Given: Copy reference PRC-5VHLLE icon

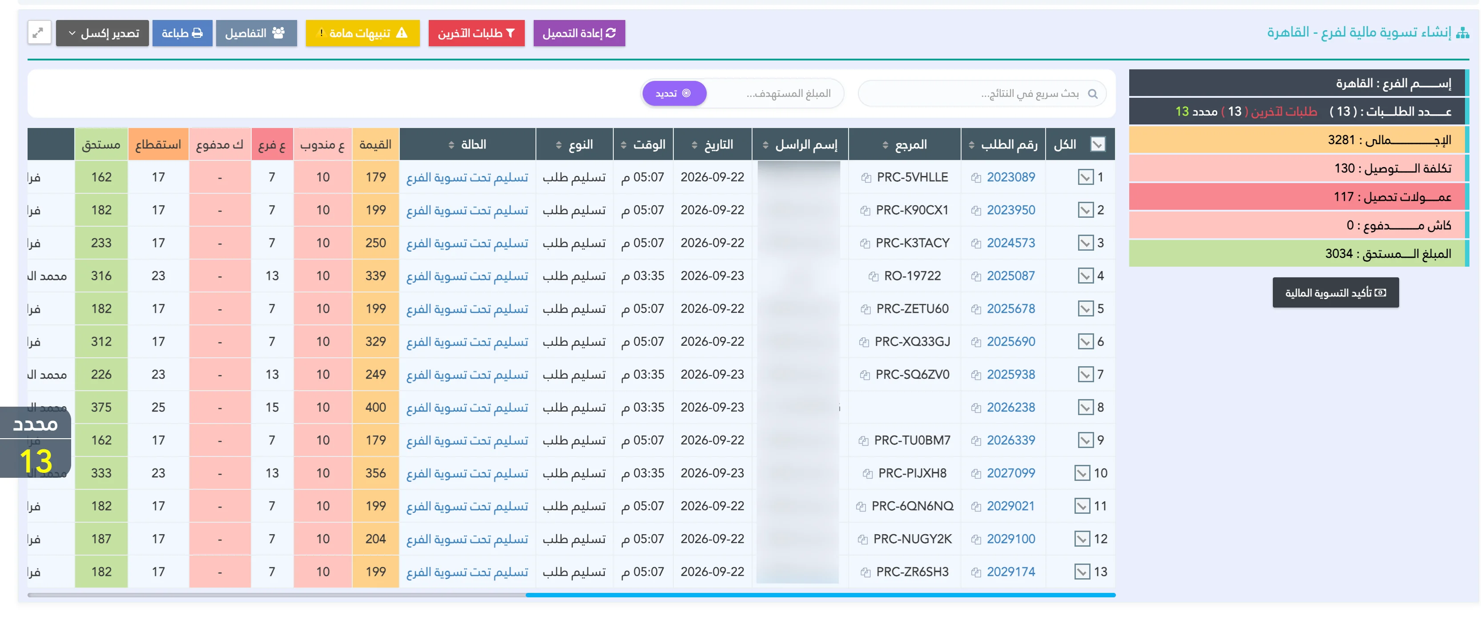Looking at the screenshot, I should (x=866, y=178).
